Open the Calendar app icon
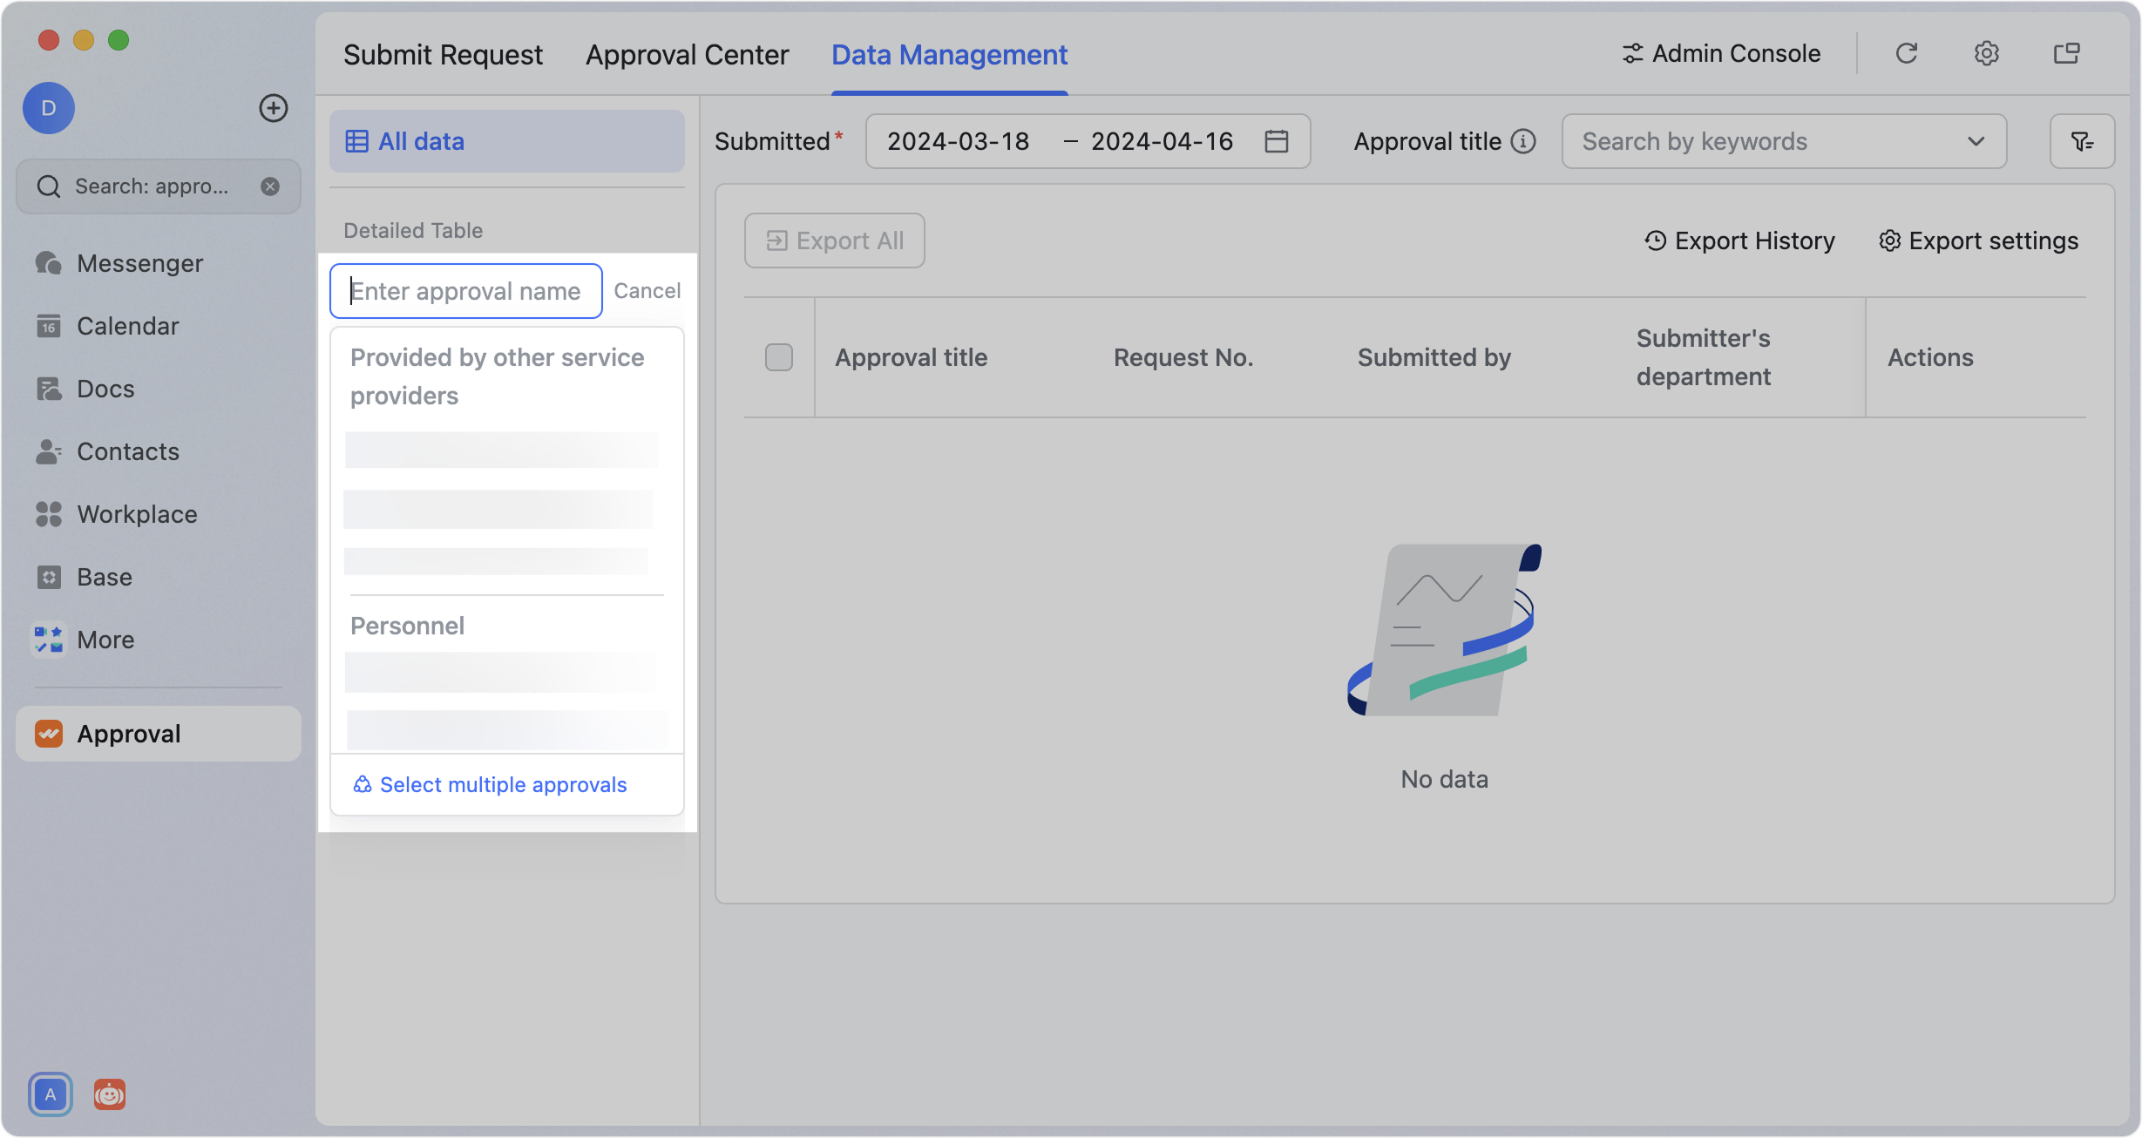Screen dimensions: 2142x1138 [x=127, y=326]
